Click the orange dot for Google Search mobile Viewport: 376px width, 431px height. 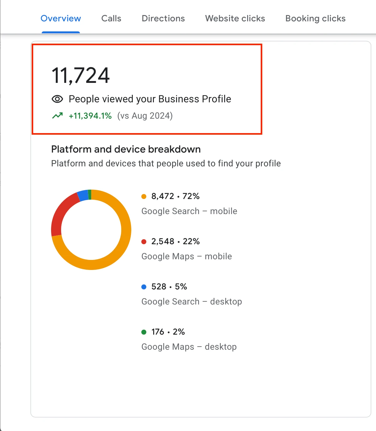point(144,197)
